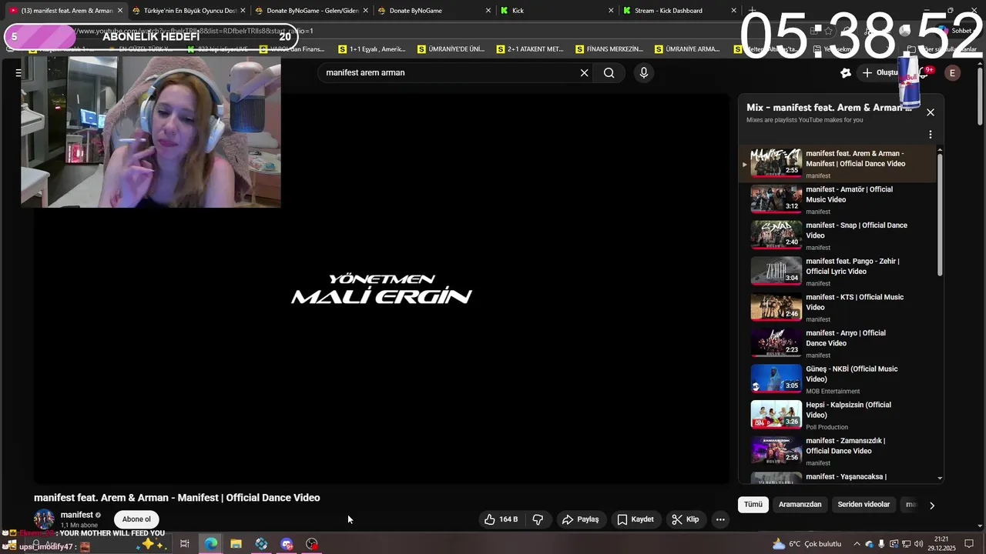Select the Tümü filter chip
This screenshot has height=554, width=986.
point(753,505)
